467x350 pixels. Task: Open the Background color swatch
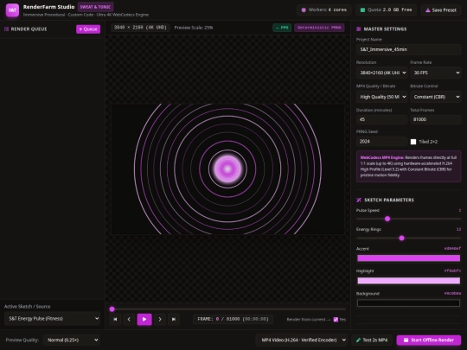pos(408,303)
